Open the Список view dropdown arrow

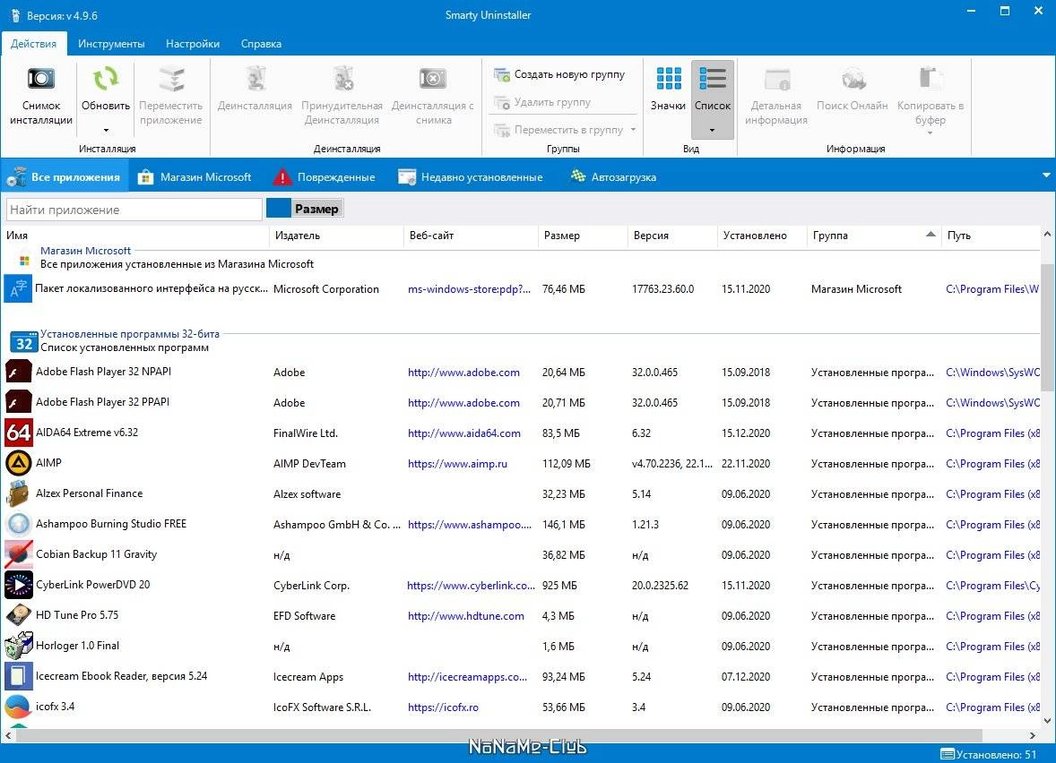[712, 130]
